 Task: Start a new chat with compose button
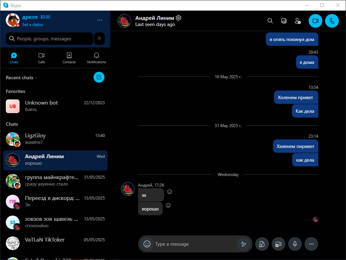tap(99, 77)
